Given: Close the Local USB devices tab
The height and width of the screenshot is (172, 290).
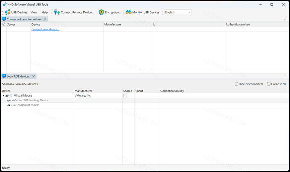Looking at the screenshot, I should coord(33,76).
